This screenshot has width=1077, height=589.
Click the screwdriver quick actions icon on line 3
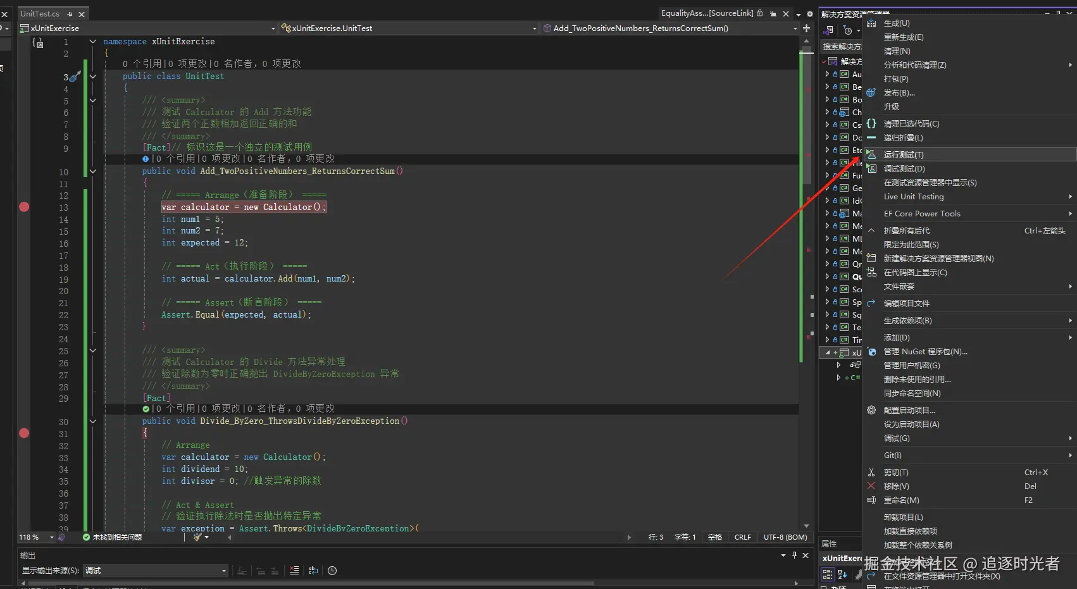75,77
